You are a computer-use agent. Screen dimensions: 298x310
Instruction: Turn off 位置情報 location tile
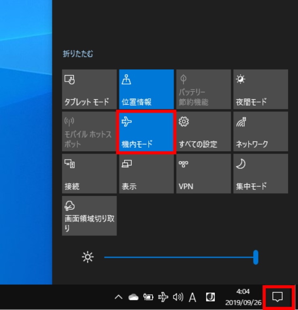146,89
